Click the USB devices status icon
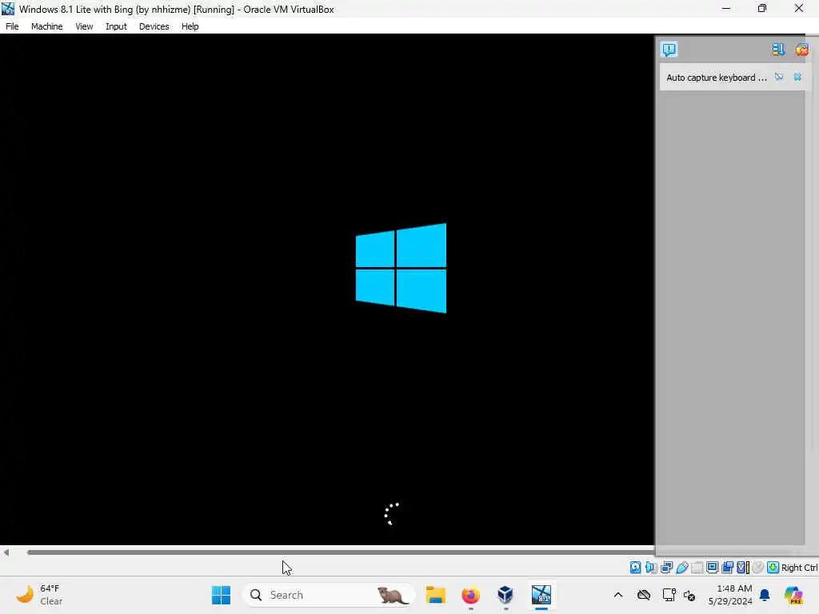 (681, 568)
